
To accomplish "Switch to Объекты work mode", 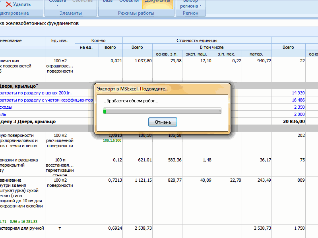I will (128, 2).
